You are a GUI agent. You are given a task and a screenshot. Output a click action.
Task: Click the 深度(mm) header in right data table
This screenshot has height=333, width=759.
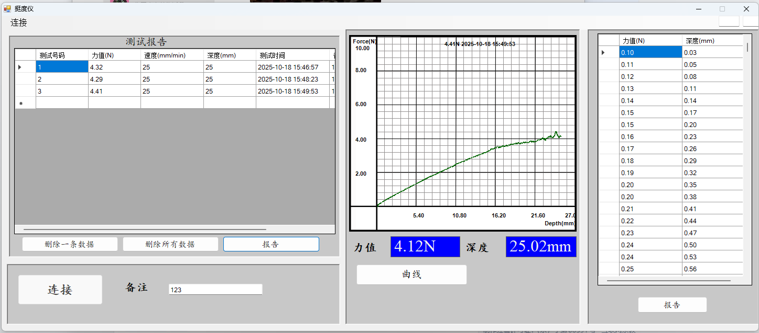712,40
